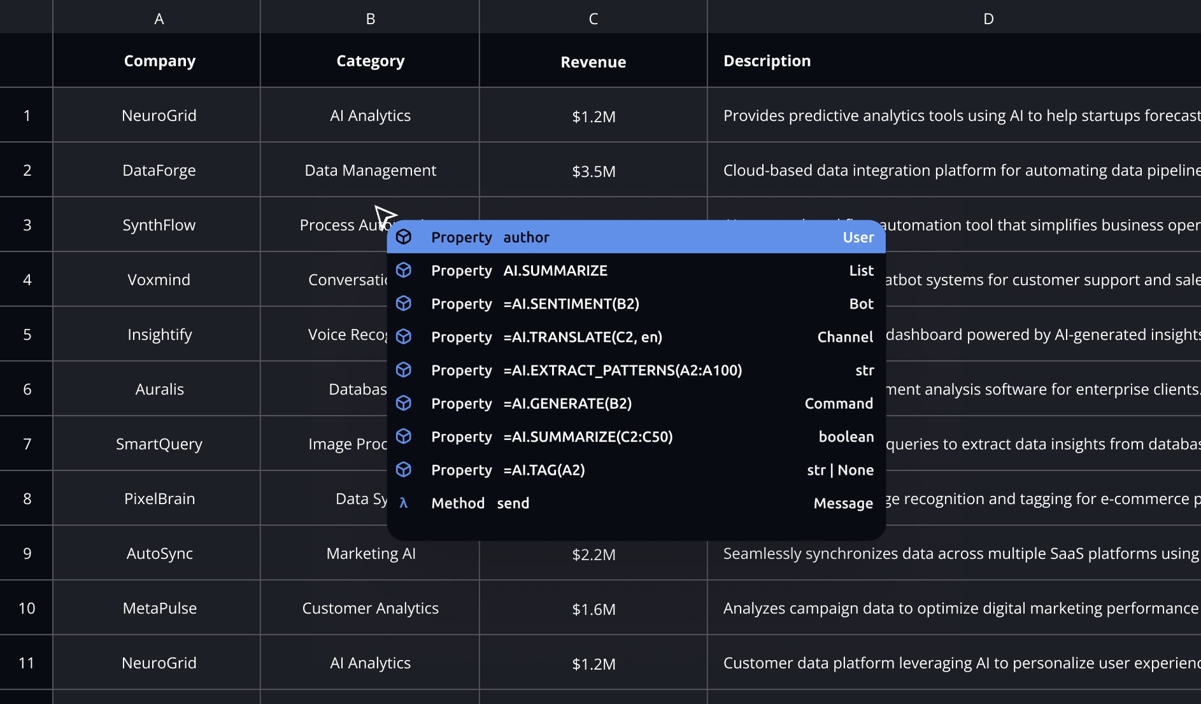Viewport: 1201px width, 704px height.
Task: Pick the =AI.GENERATE(B2) suggestion
Action: 636,403
